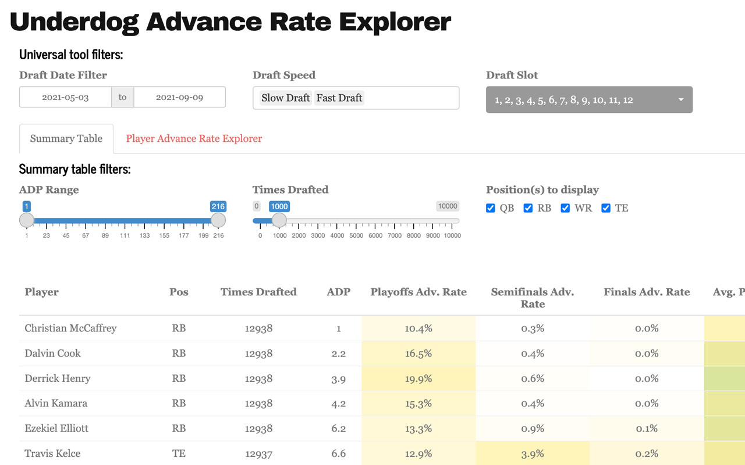Sort by Playoffs Adv. Rate column
This screenshot has height=465, width=745.
tap(418, 292)
